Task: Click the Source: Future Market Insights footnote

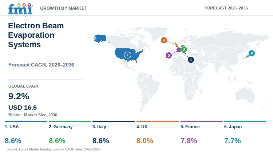Action: tap(54, 149)
